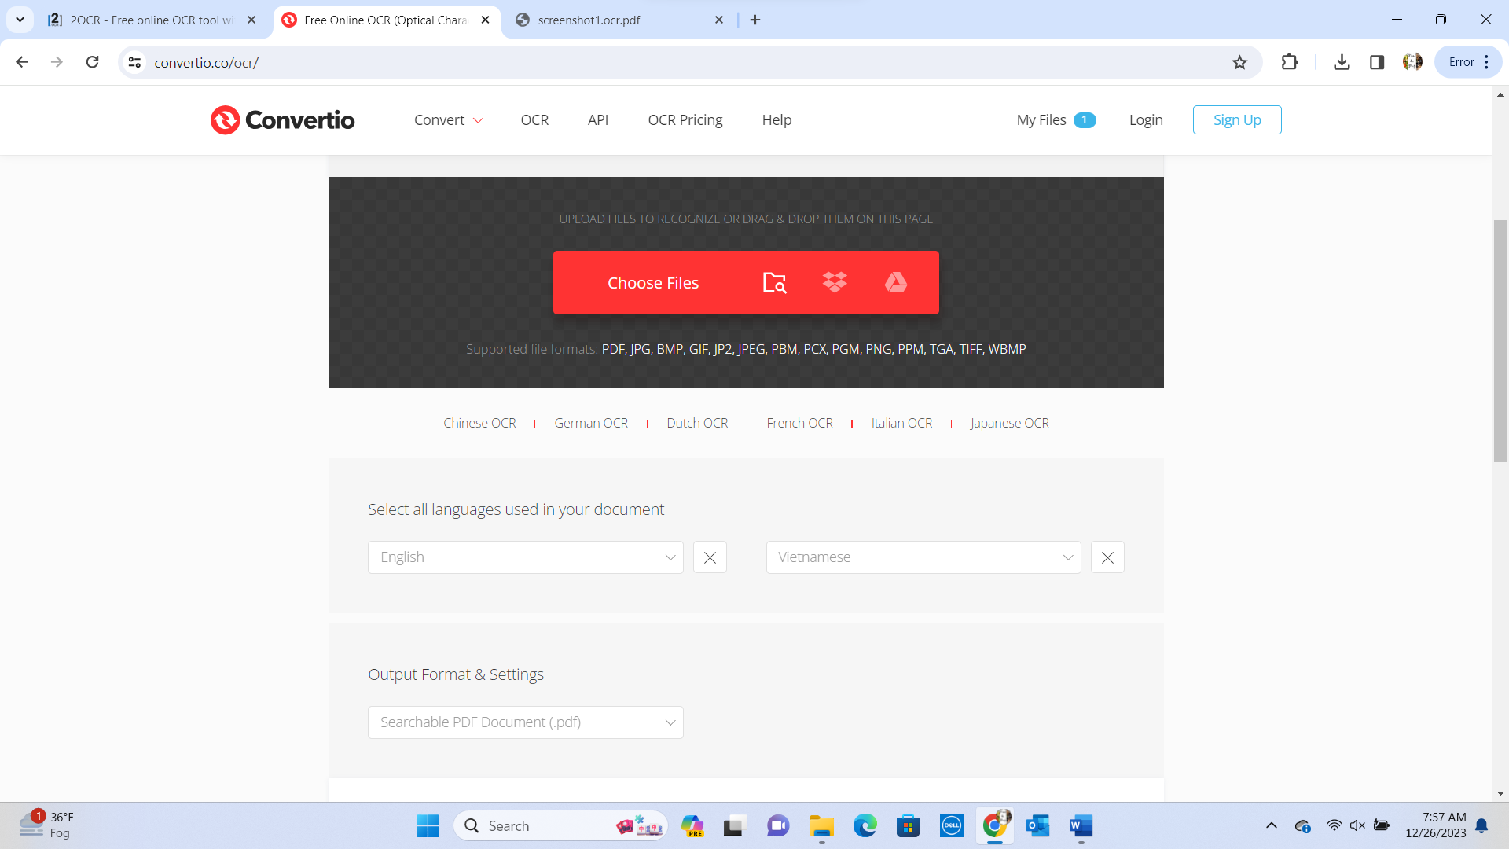Open the Chrome side panel icon
The height and width of the screenshot is (849, 1509).
tap(1377, 62)
